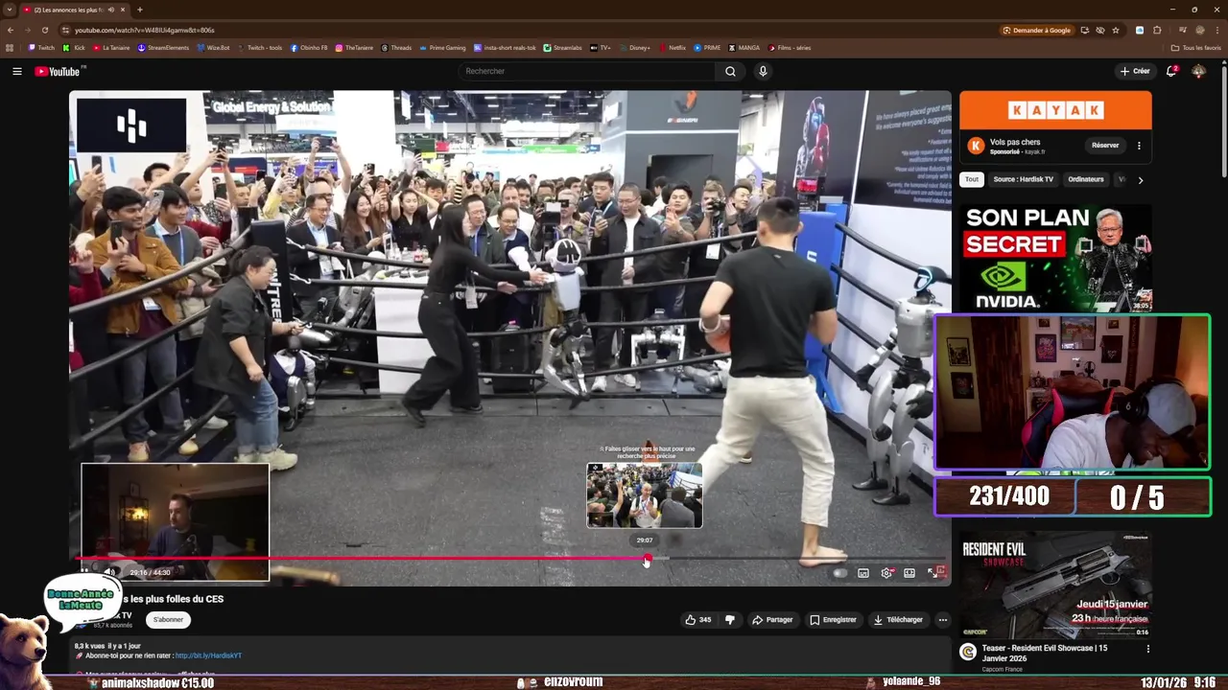This screenshot has width=1228, height=690.
Task: Open the Prime Gaming bookmark
Action: coord(442,48)
